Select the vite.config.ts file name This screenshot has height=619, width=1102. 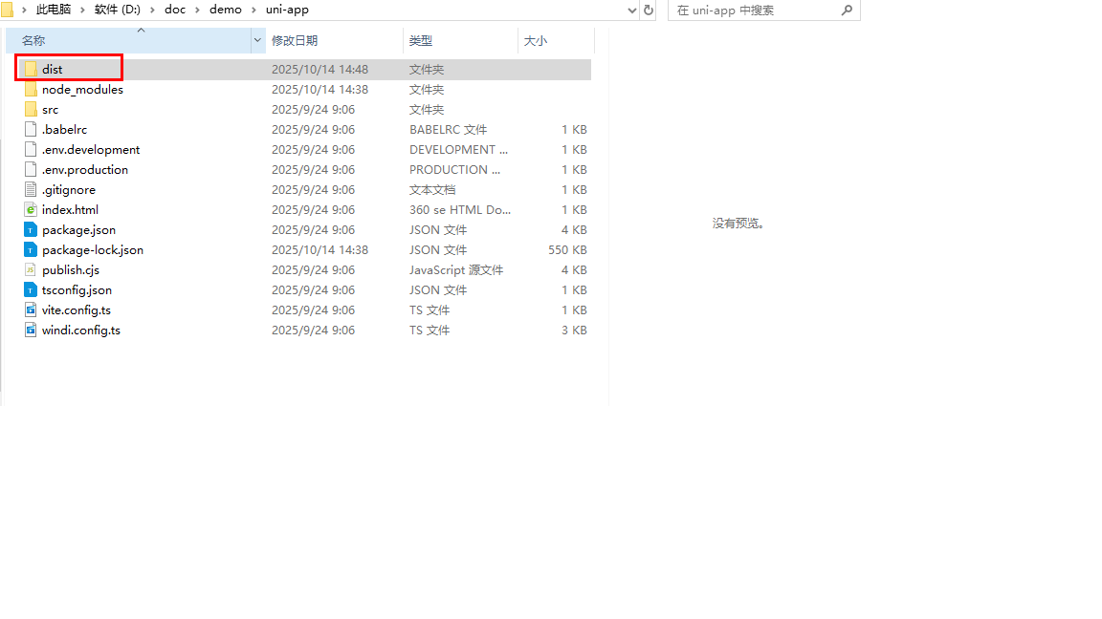(x=76, y=309)
